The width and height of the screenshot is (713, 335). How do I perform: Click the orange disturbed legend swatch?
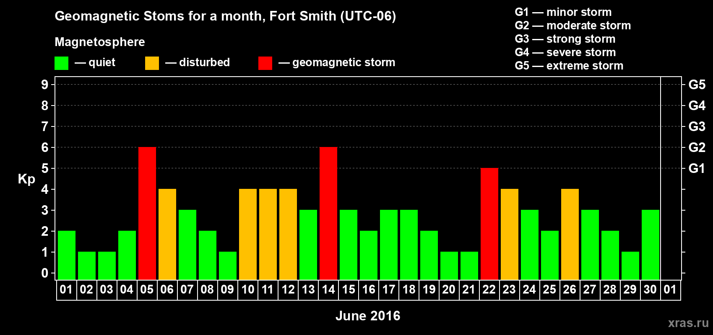[x=152, y=63]
